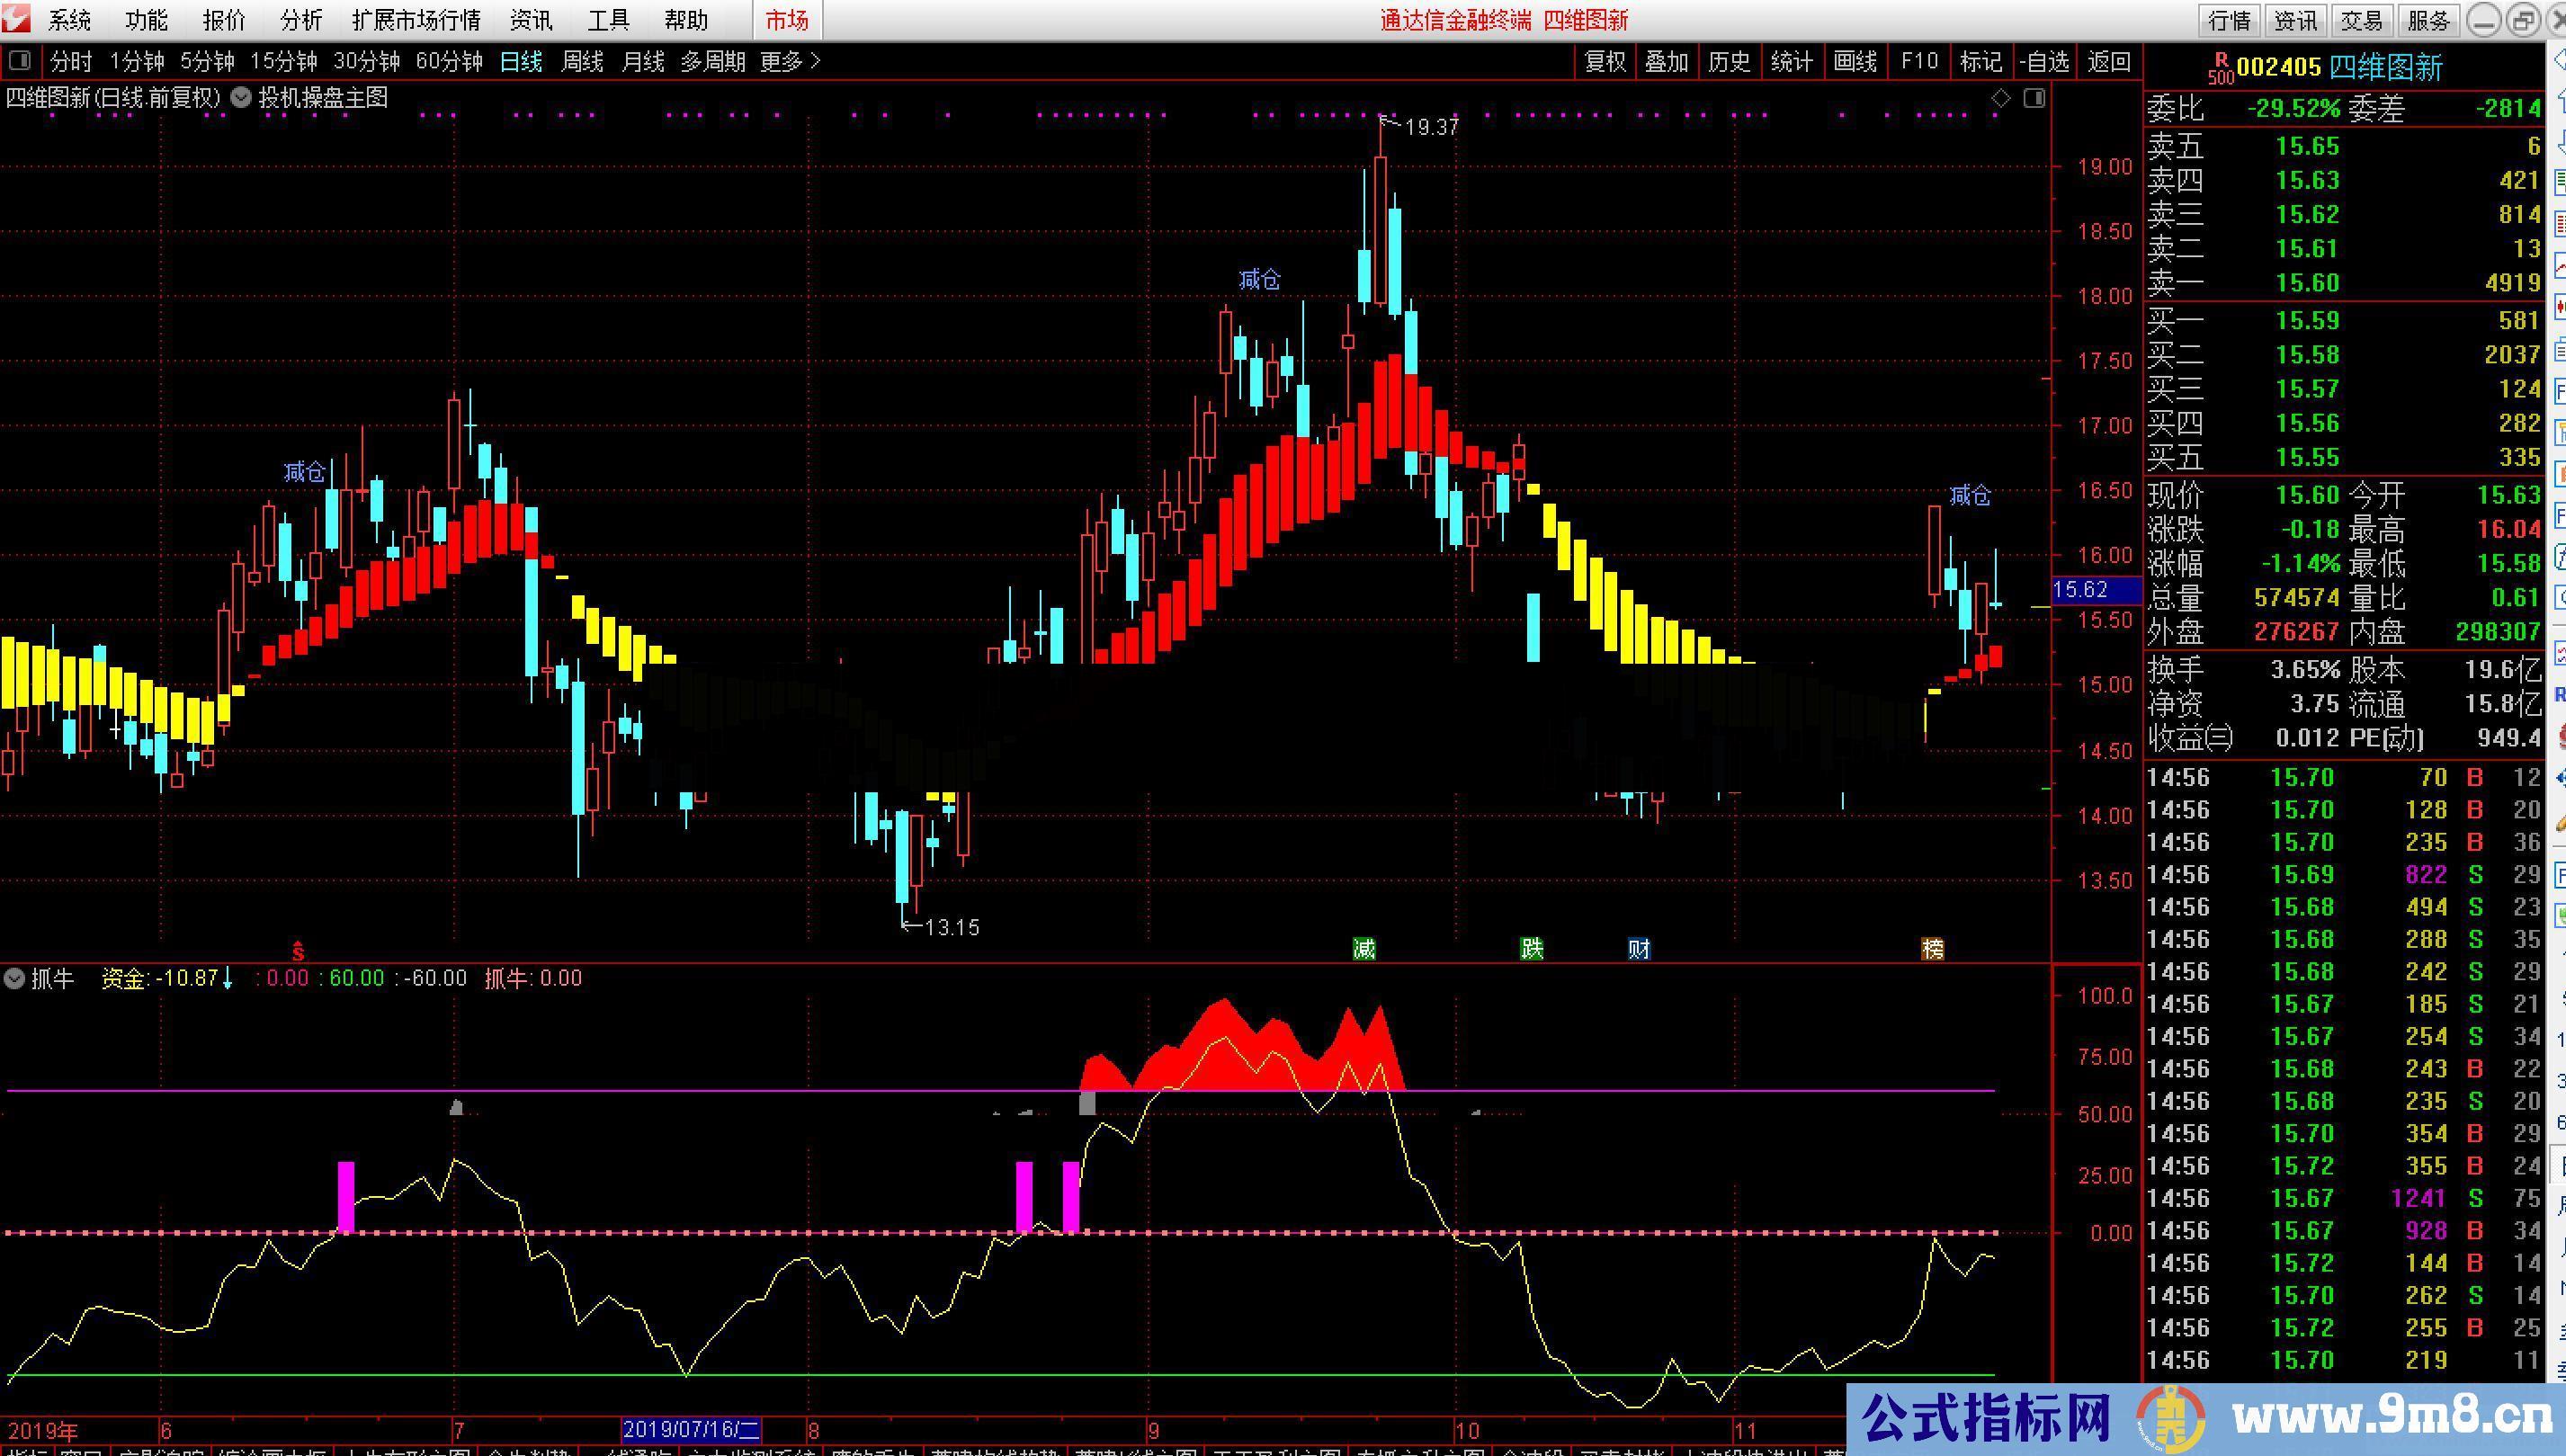Click the green 跌 event marker

(x=1531, y=948)
